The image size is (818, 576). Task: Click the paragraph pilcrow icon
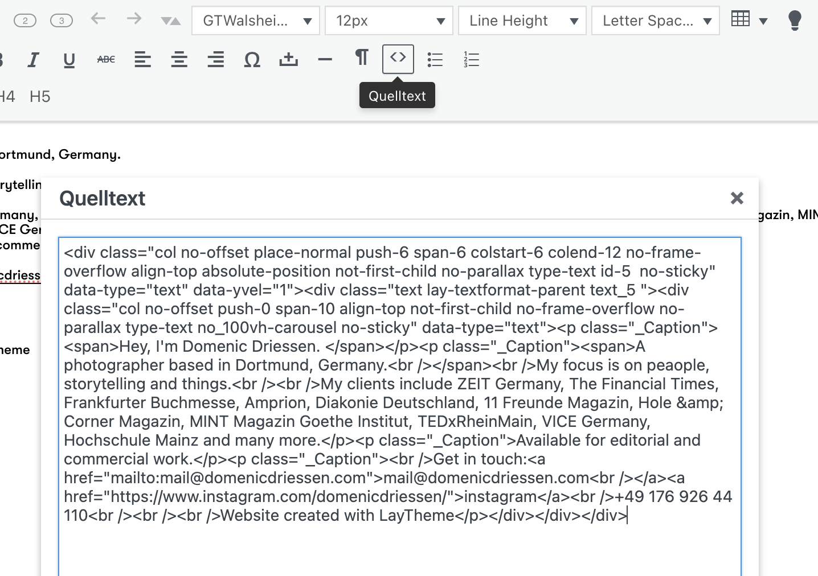click(361, 58)
